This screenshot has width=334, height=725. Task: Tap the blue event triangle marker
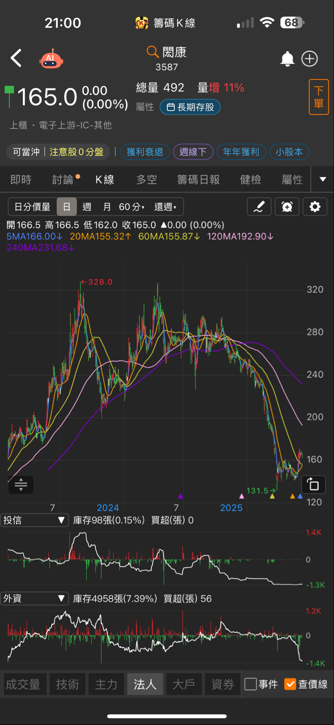300,496
